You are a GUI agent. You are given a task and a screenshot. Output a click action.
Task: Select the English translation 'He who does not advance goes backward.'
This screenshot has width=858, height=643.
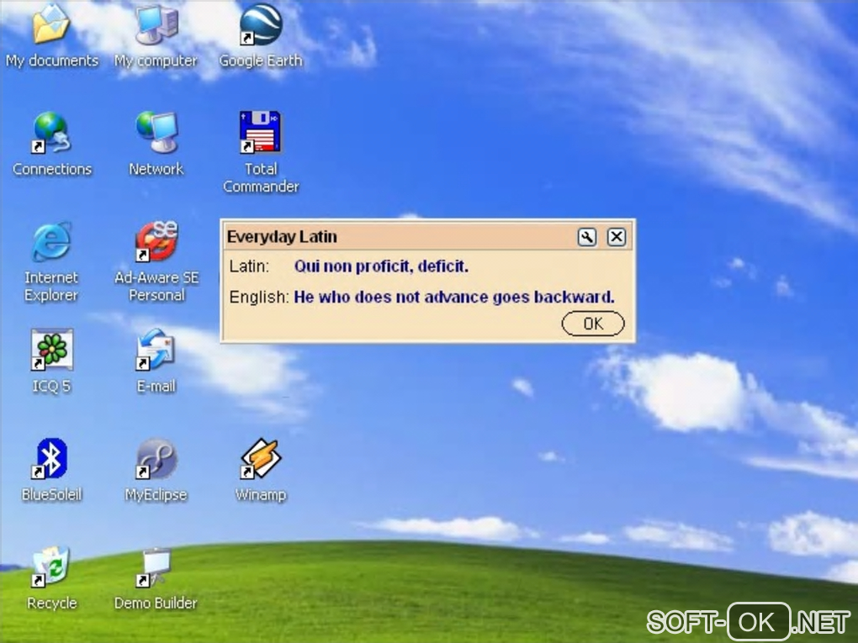pyautogui.click(x=454, y=297)
